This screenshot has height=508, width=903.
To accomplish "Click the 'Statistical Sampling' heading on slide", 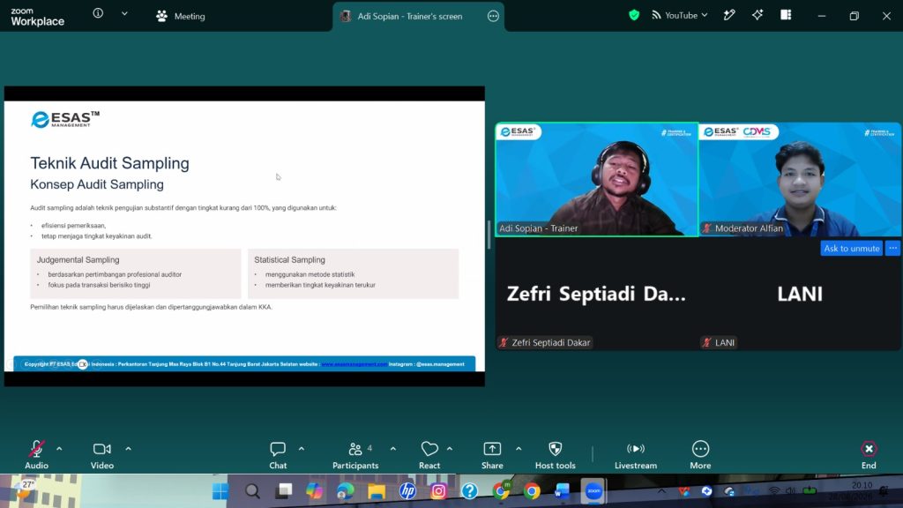I will [x=289, y=260].
